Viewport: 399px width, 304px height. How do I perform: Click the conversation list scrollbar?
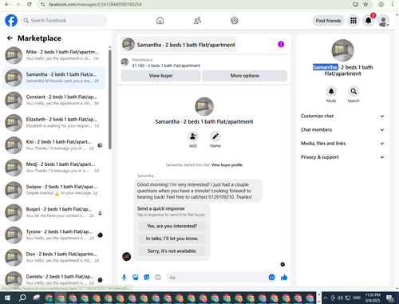pos(110,100)
